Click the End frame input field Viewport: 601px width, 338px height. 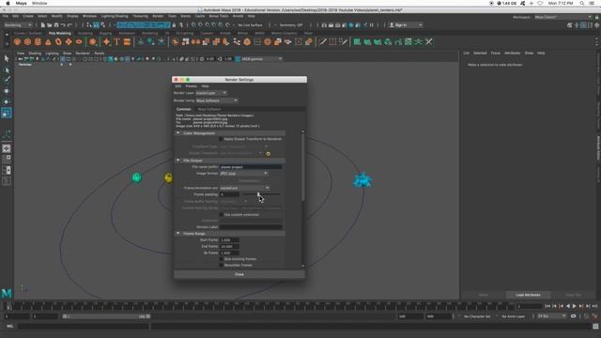click(x=229, y=246)
